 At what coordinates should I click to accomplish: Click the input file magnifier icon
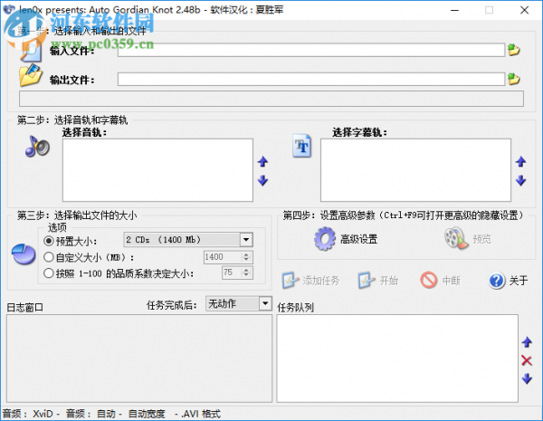(31, 51)
